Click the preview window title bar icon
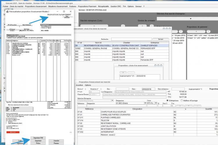 point(8,12)
